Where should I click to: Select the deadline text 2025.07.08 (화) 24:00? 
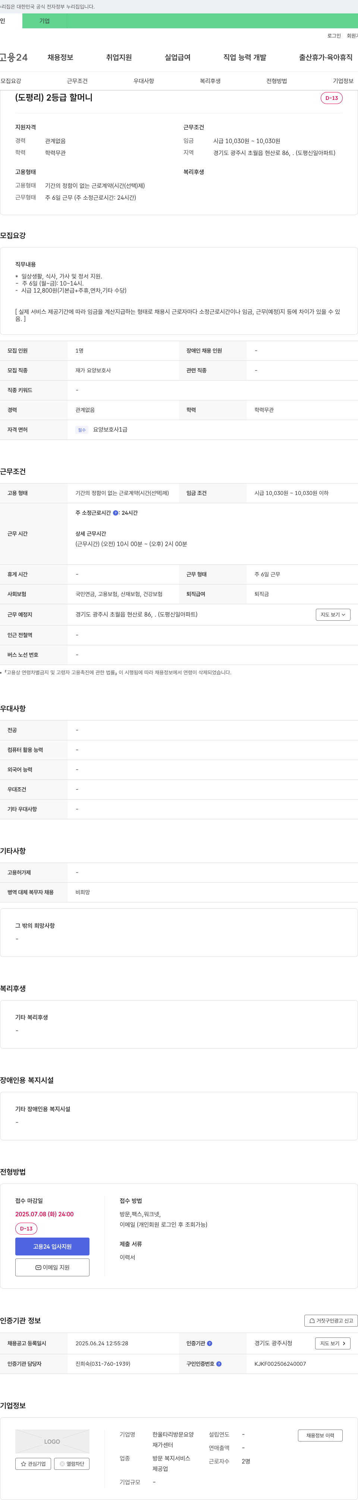44,1214
